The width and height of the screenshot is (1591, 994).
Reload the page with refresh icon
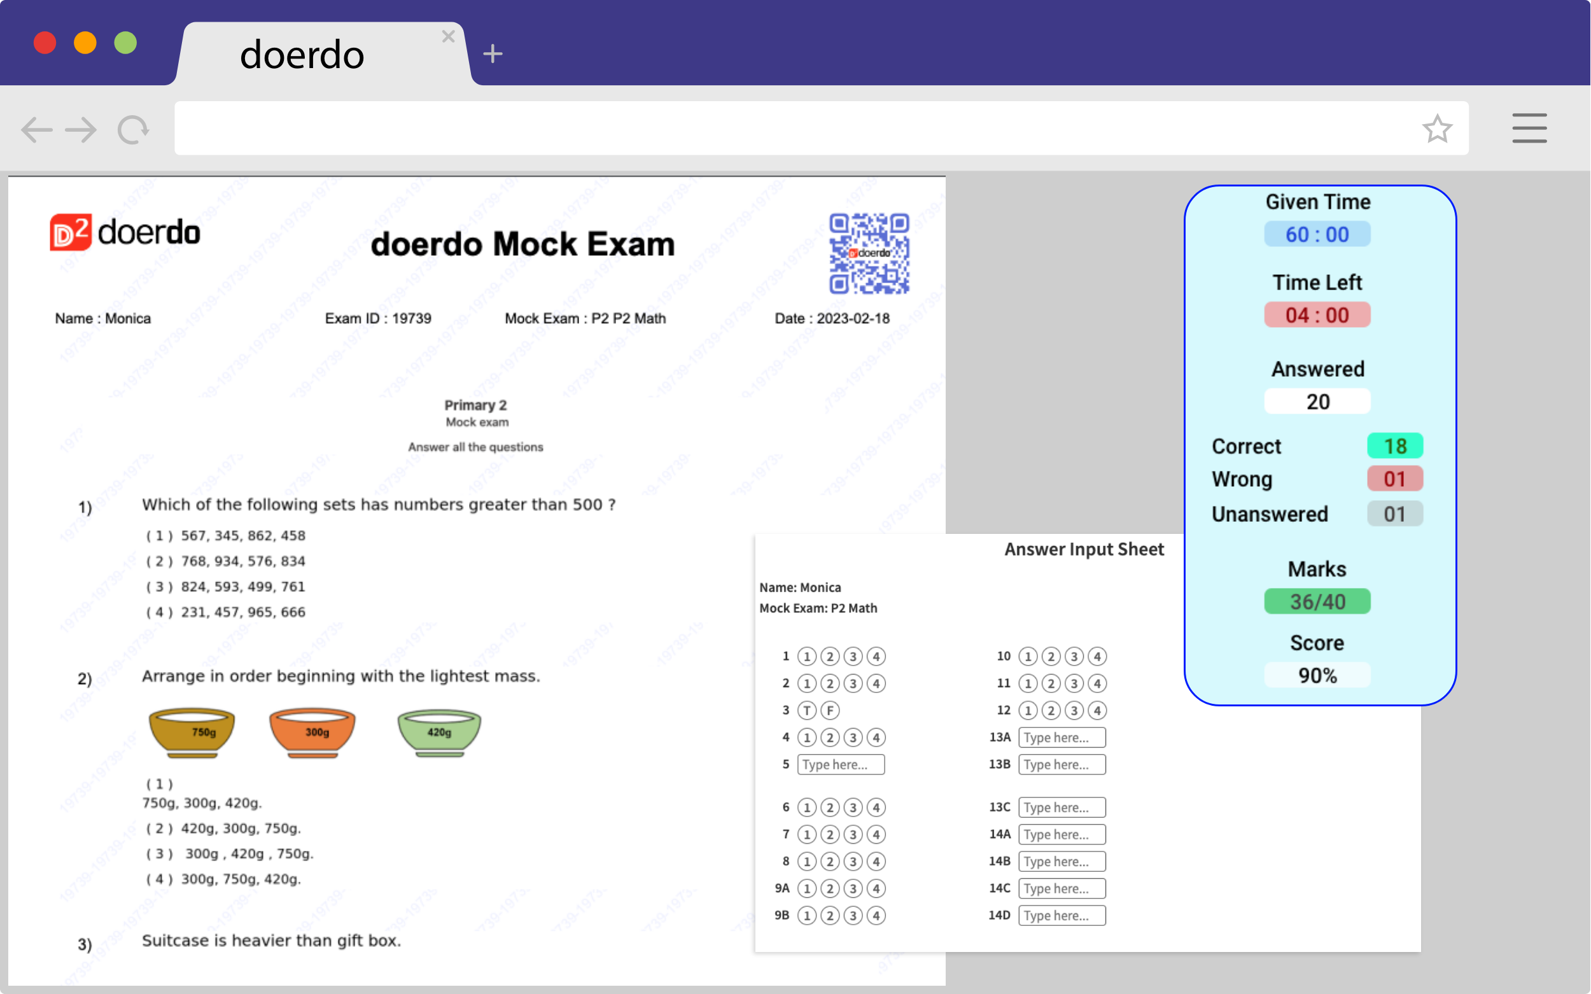point(133,130)
